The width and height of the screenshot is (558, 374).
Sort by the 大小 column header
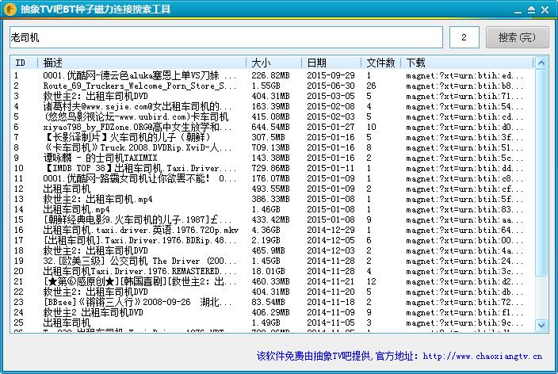coord(273,63)
